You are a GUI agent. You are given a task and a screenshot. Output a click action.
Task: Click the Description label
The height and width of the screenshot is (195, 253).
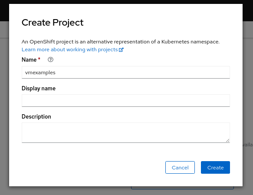click(36, 116)
